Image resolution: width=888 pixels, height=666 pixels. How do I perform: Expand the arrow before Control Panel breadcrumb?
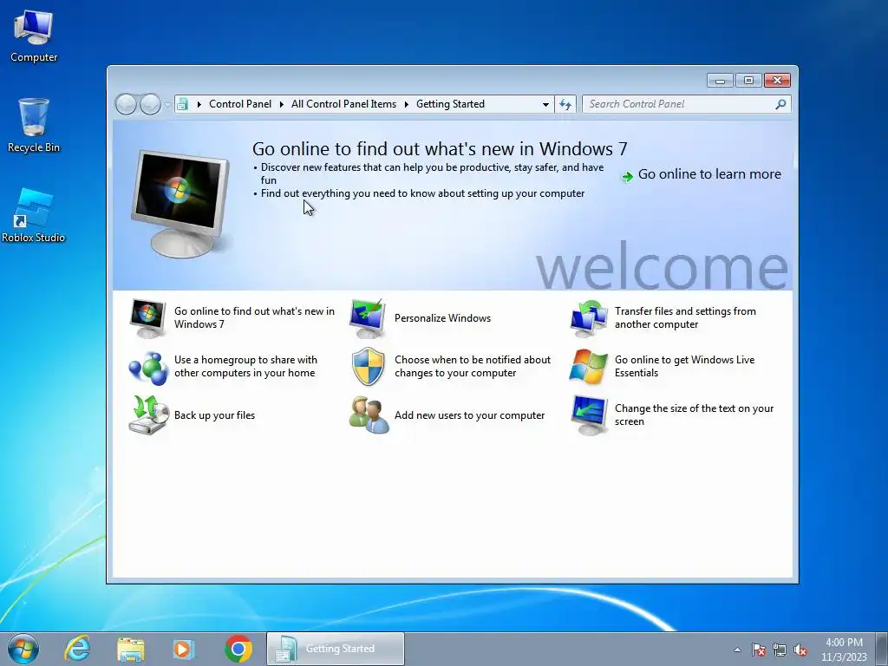click(x=199, y=104)
